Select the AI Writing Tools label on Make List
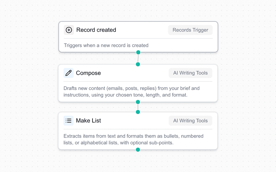This screenshot has width=276, height=172. [190, 121]
